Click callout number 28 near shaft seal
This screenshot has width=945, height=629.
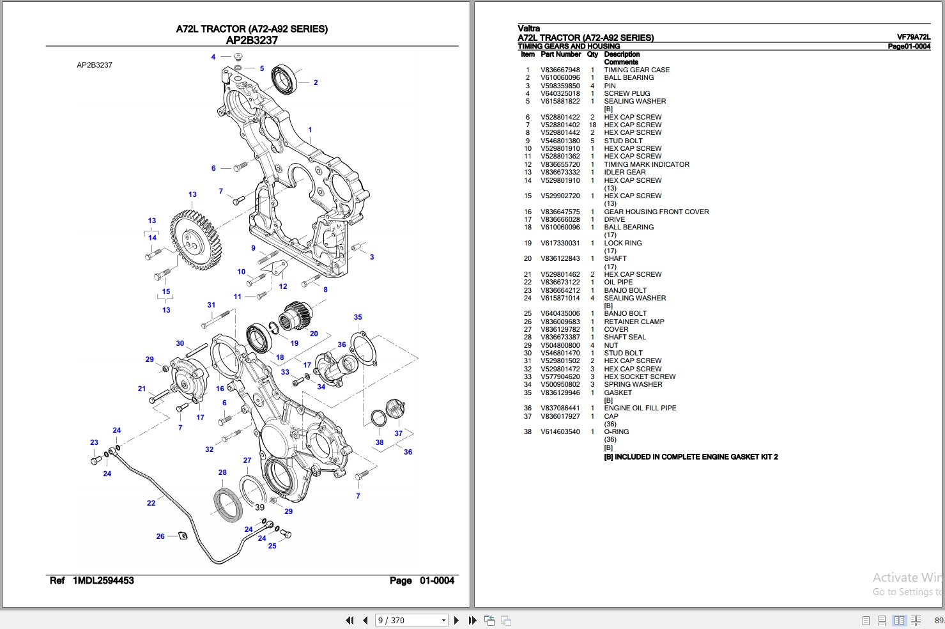point(222,472)
